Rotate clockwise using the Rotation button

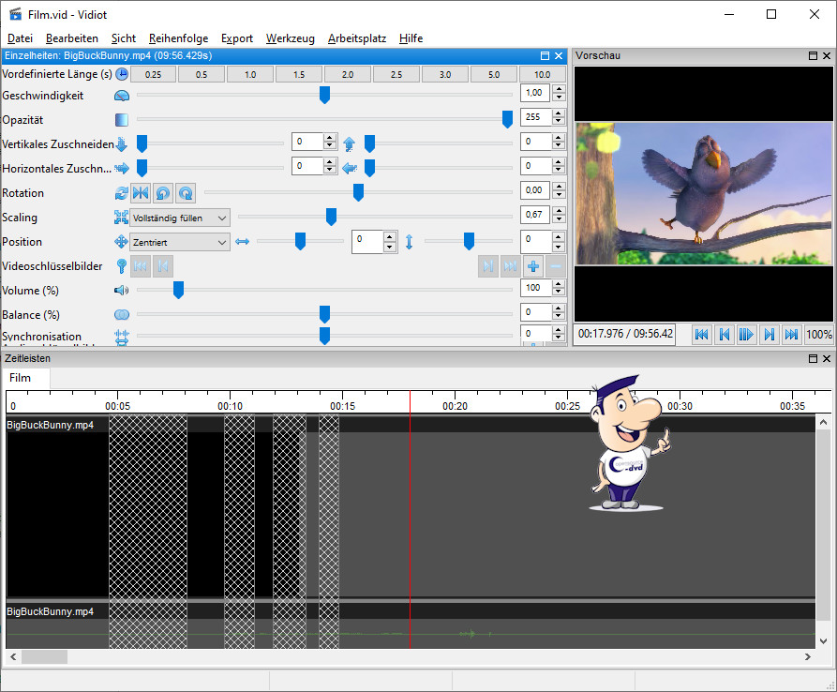click(x=186, y=193)
